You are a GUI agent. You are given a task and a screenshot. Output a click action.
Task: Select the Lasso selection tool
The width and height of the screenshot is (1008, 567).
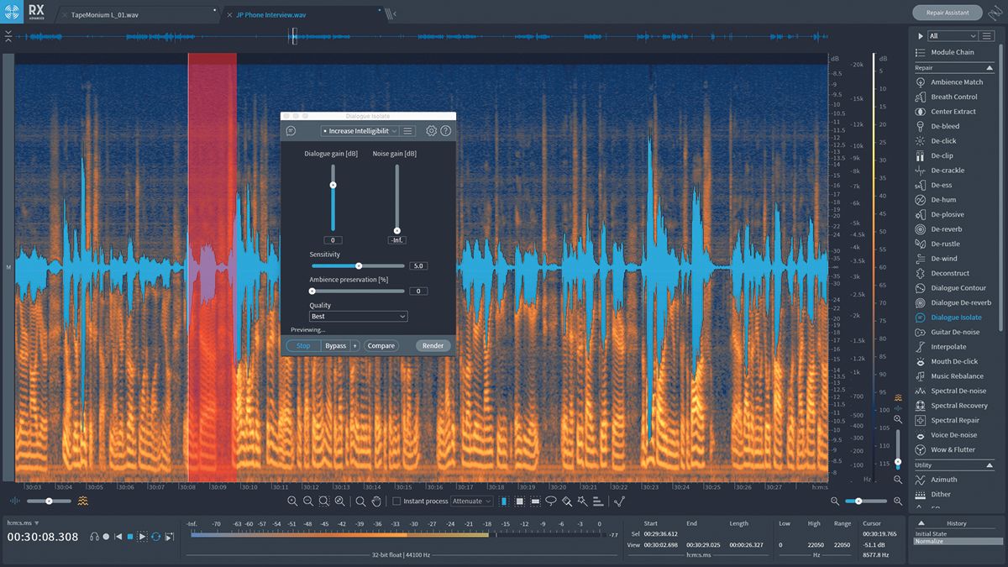point(550,501)
